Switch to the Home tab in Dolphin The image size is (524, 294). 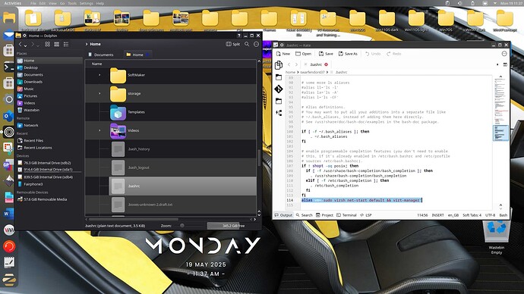pos(137,55)
